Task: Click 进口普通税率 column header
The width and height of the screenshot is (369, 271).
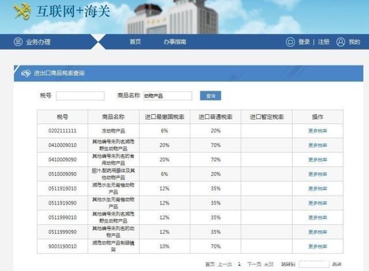Action: pyautogui.click(x=216, y=117)
